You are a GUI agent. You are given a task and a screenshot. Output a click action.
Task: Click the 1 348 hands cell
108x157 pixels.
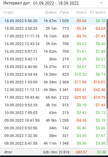[x=64, y=143]
